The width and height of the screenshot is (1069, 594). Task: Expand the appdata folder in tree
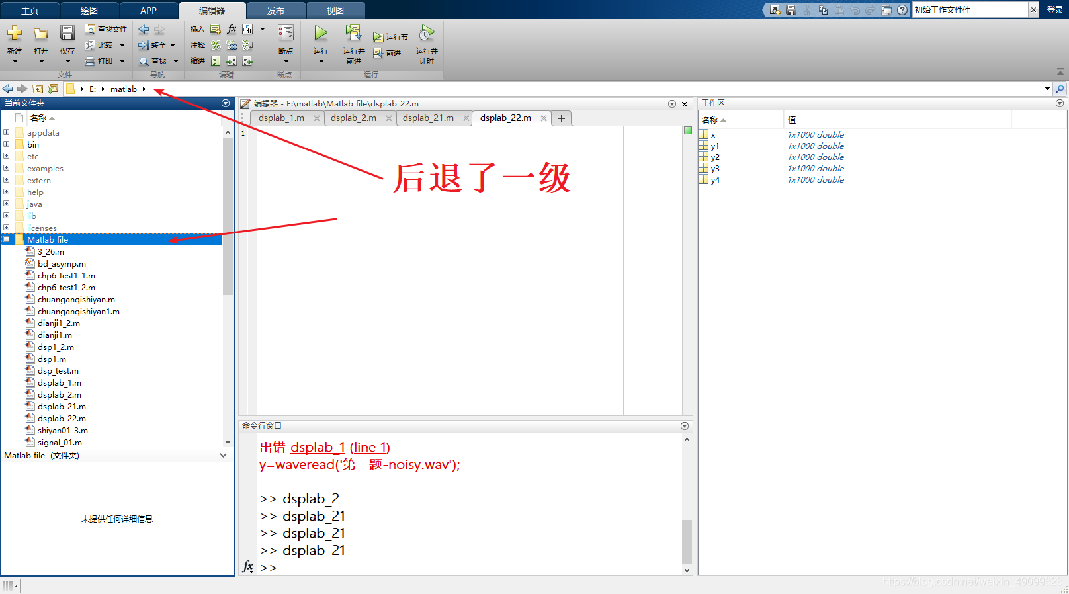pos(7,132)
